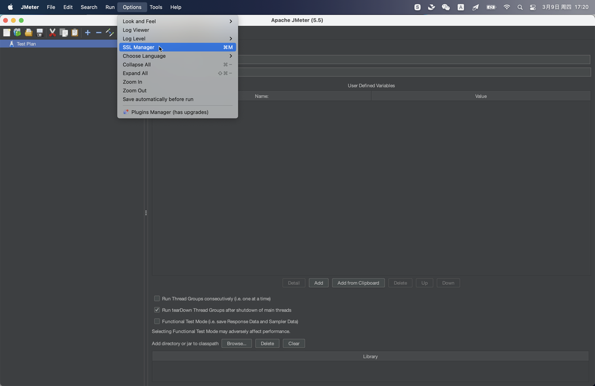Enable Run Thread Groups consecutively checkbox
This screenshot has height=386, width=595.
[x=157, y=299]
